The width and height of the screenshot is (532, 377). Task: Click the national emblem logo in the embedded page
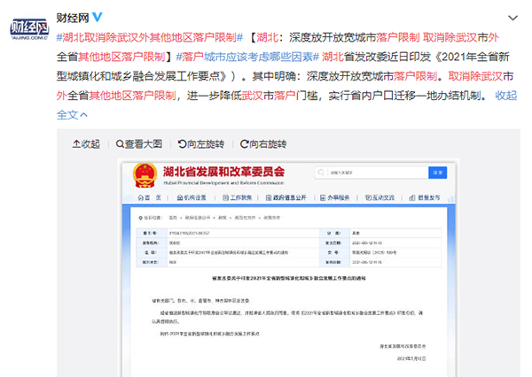tap(145, 175)
